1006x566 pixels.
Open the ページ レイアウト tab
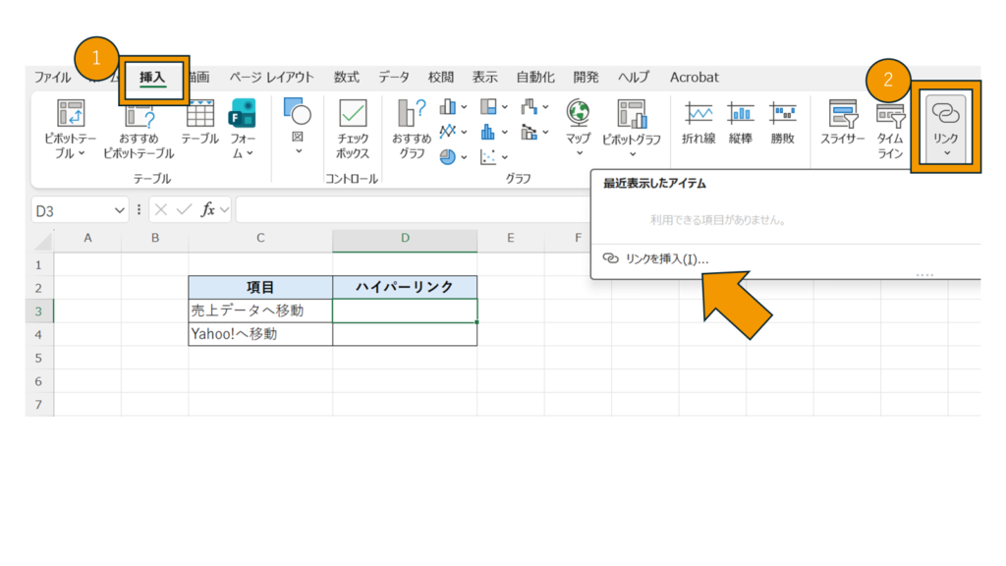[x=271, y=78]
